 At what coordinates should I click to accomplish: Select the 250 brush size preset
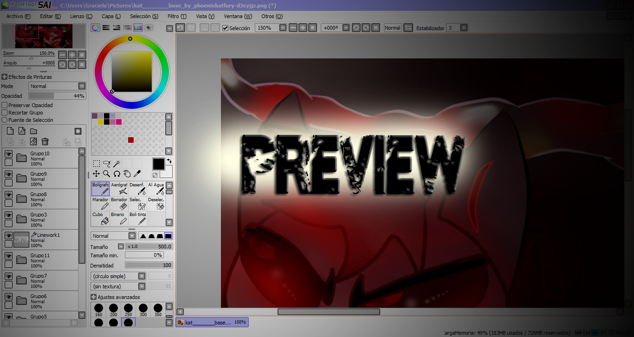click(x=129, y=311)
